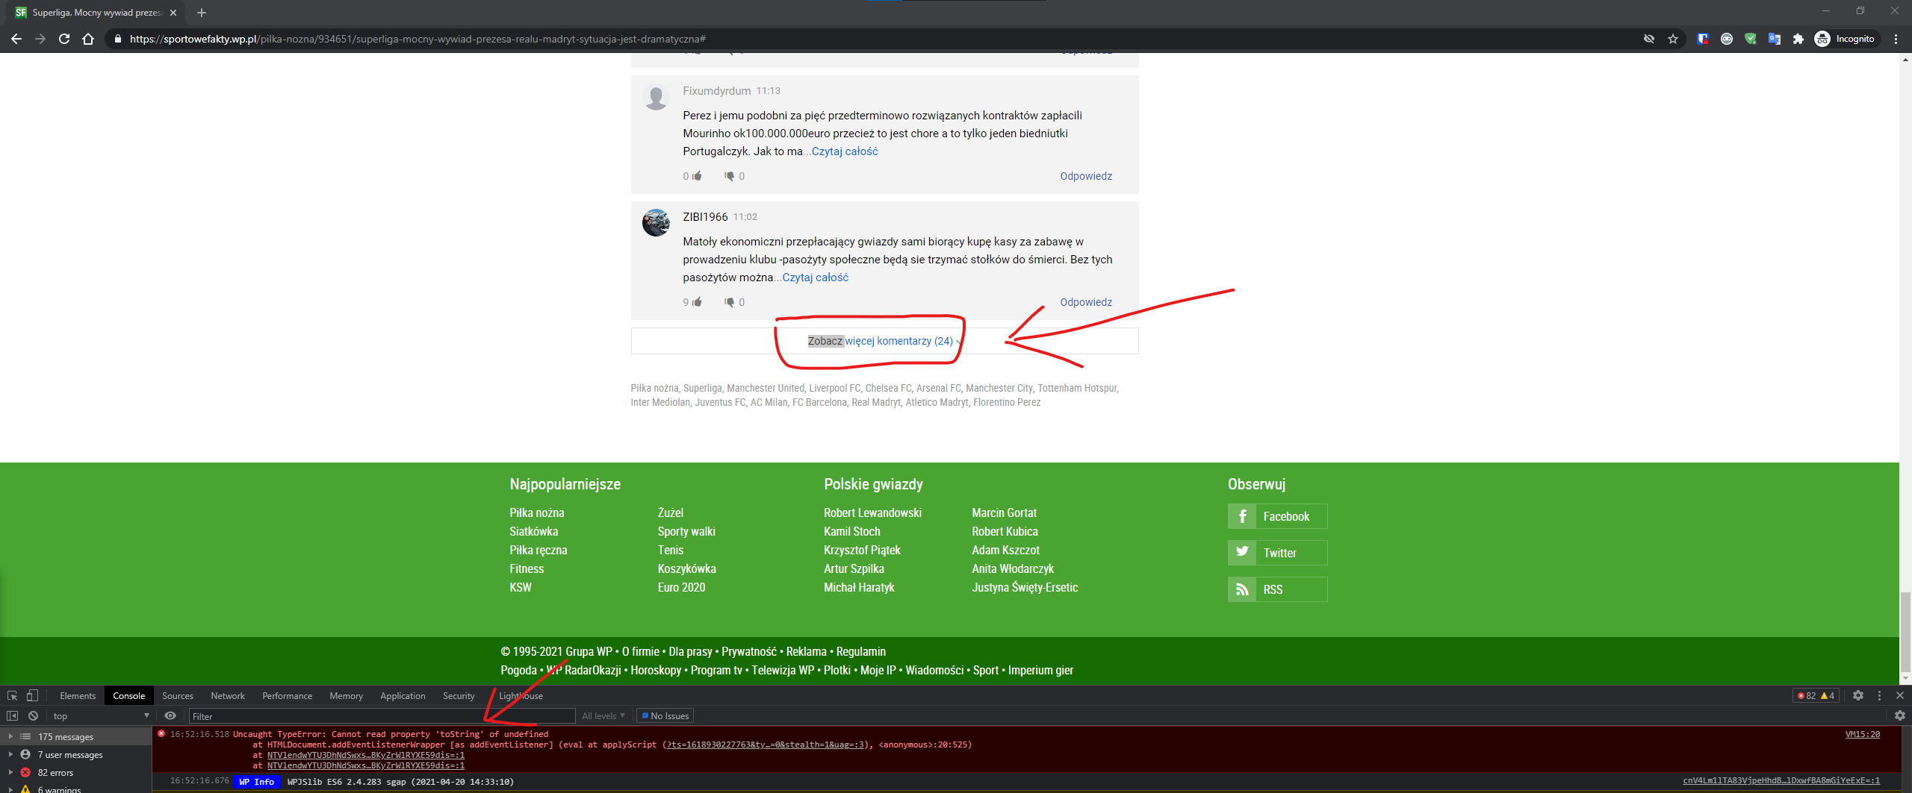Open a new tab with the plus button
The height and width of the screenshot is (793, 1912).
202,13
